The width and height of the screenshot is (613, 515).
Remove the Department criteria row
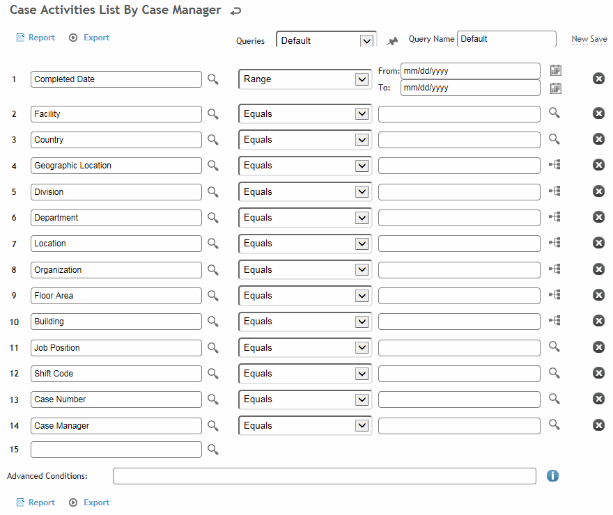tap(598, 217)
